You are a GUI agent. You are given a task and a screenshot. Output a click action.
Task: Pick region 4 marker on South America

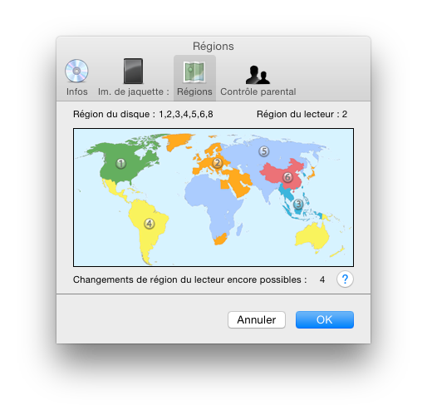[x=150, y=224]
